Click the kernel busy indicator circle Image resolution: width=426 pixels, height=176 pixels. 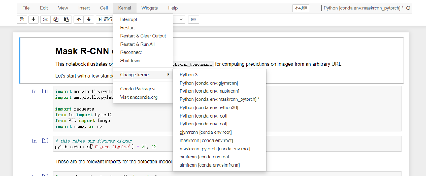pyautogui.click(x=408, y=8)
